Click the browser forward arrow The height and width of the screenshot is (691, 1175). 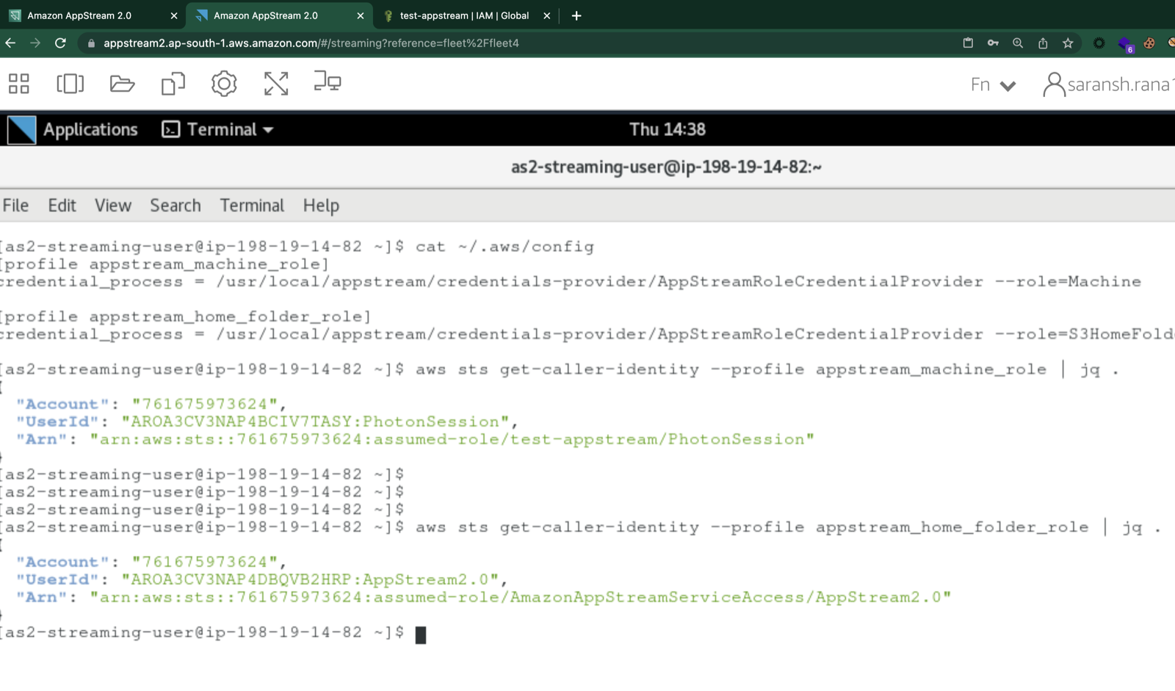[x=35, y=43]
